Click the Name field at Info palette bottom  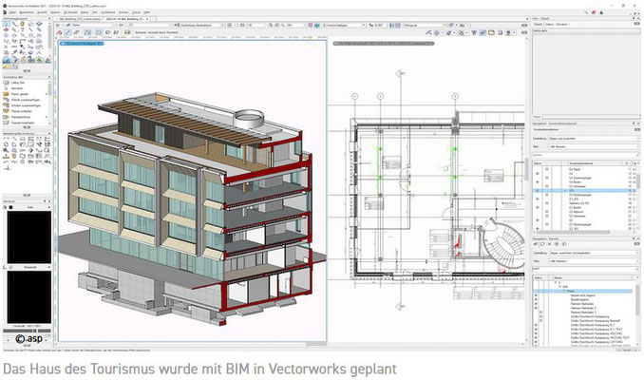click(590, 117)
